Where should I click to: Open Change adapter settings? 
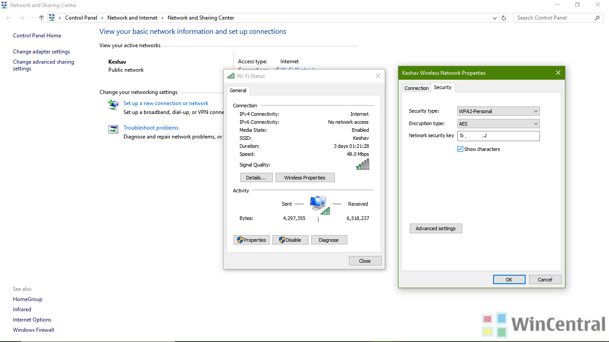pos(41,52)
